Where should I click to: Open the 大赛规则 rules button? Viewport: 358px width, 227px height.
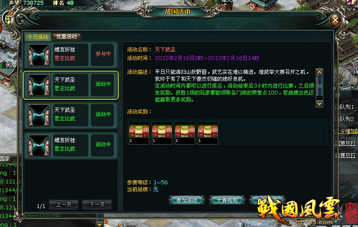(x=227, y=200)
